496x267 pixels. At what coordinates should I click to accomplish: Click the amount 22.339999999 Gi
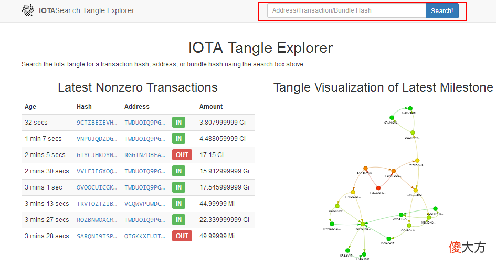point(224,220)
